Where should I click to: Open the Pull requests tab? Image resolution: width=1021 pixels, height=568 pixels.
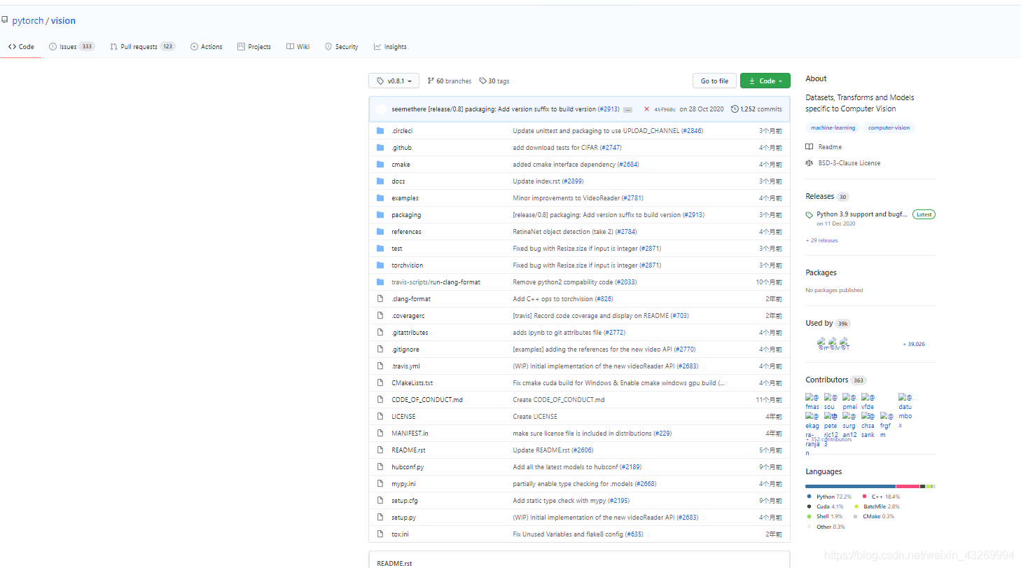pos(143,47)
